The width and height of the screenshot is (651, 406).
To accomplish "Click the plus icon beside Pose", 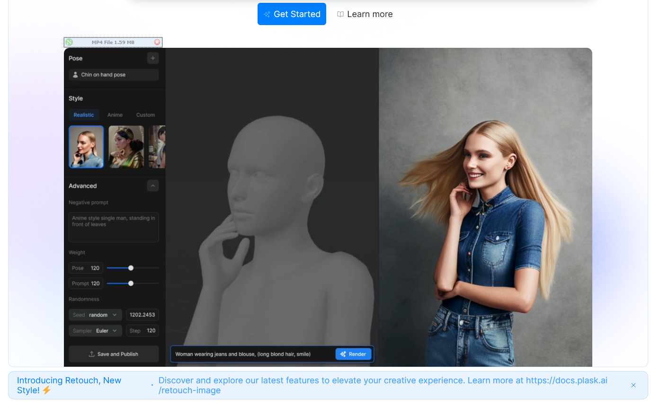I will click(x=152, y=58).
